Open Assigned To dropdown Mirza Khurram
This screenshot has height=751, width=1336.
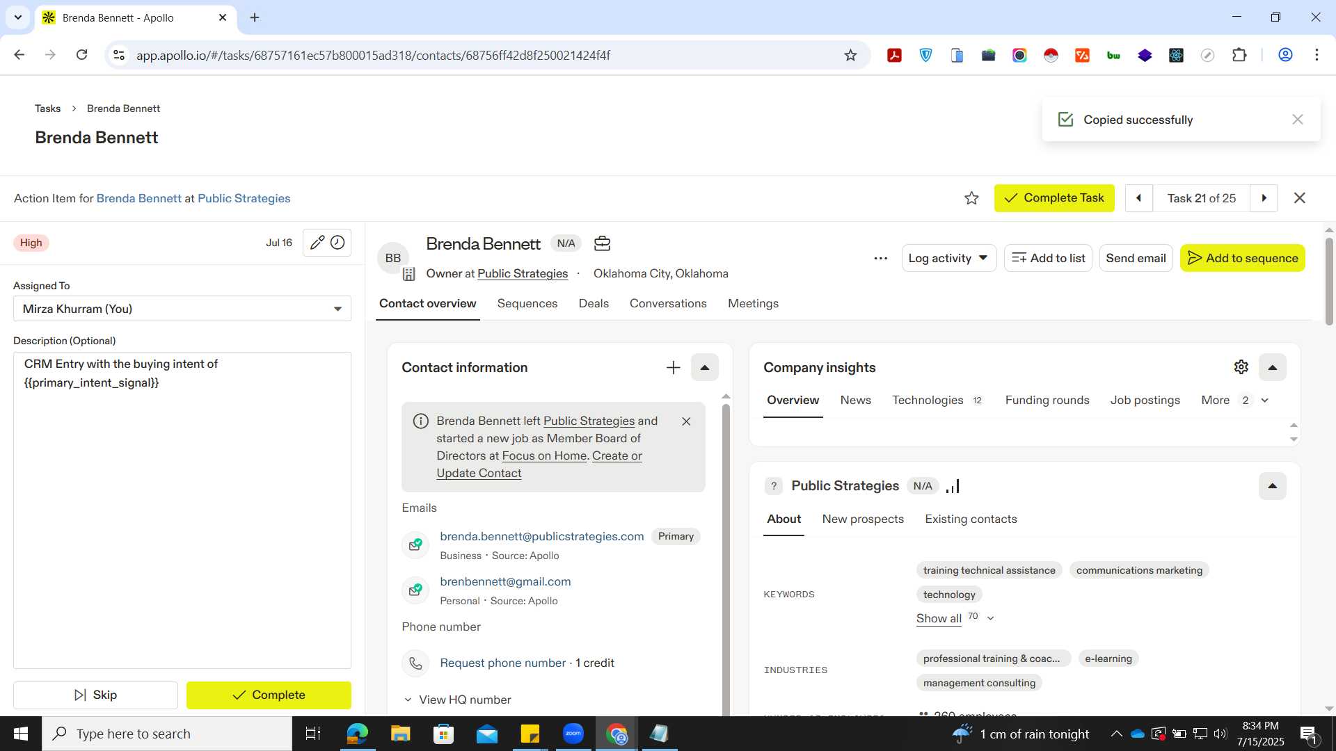pyautogui.click(x=182, y=309)
